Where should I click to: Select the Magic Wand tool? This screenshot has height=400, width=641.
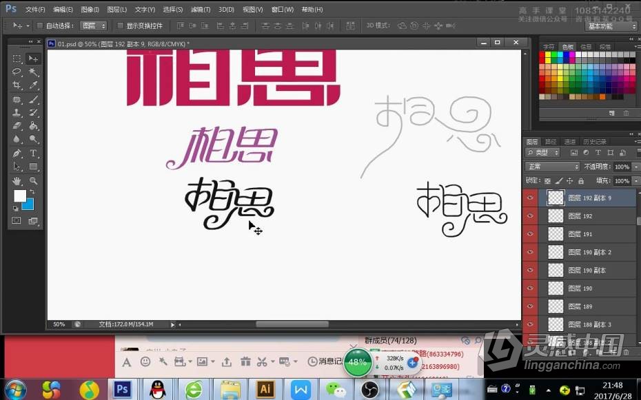pos(33,72)
